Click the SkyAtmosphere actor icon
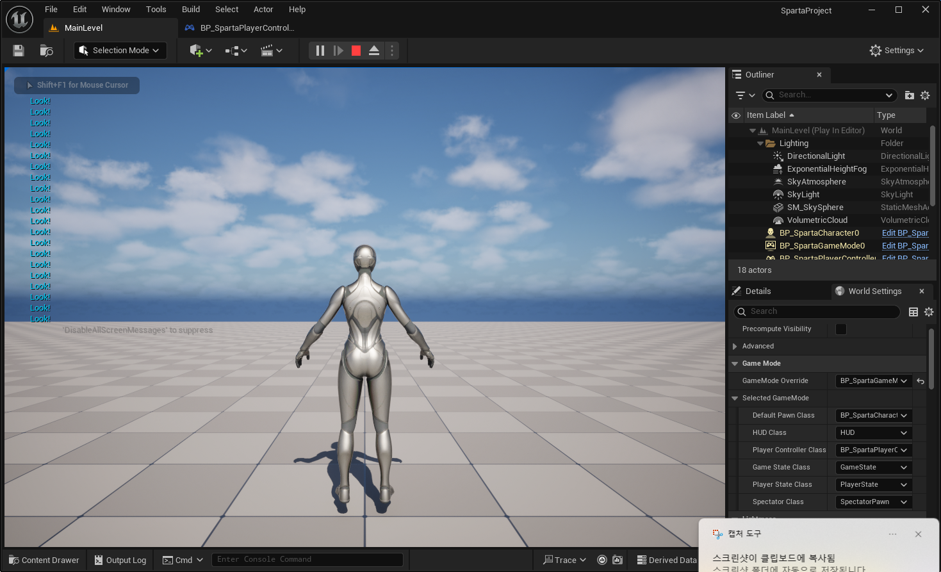Image resolution: width=941 pixels, height=572 pixels. pos(778,182)
